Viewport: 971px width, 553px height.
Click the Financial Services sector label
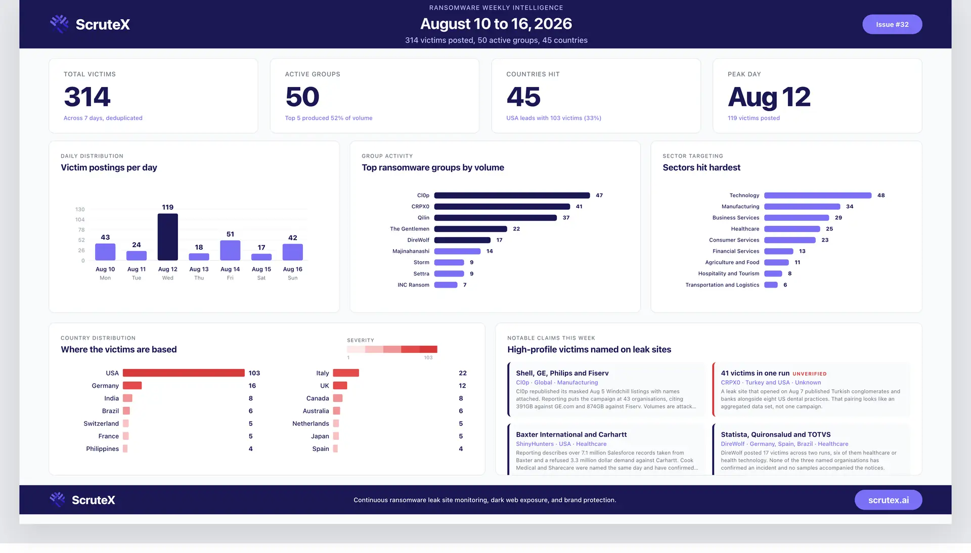(736, 251)
